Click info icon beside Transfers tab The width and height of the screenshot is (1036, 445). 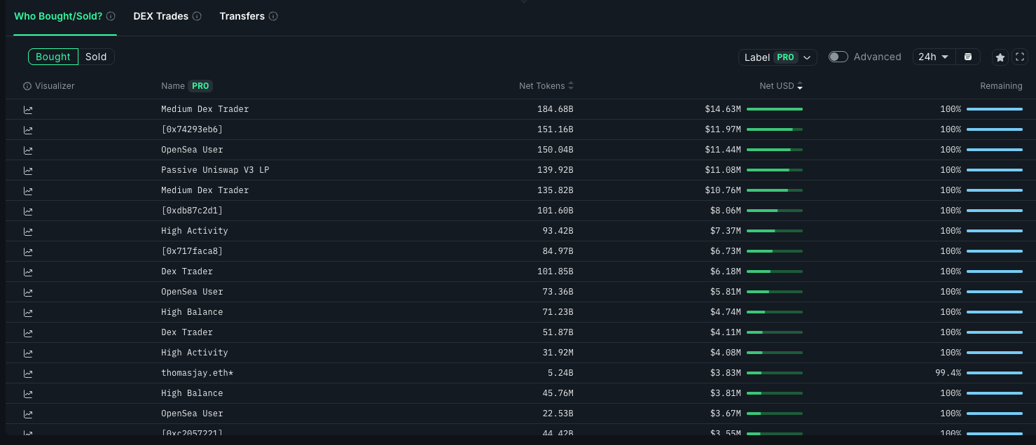point(273,16)
